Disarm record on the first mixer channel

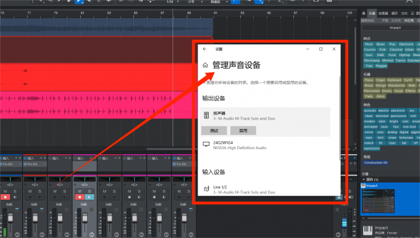(x=5, y=197)
